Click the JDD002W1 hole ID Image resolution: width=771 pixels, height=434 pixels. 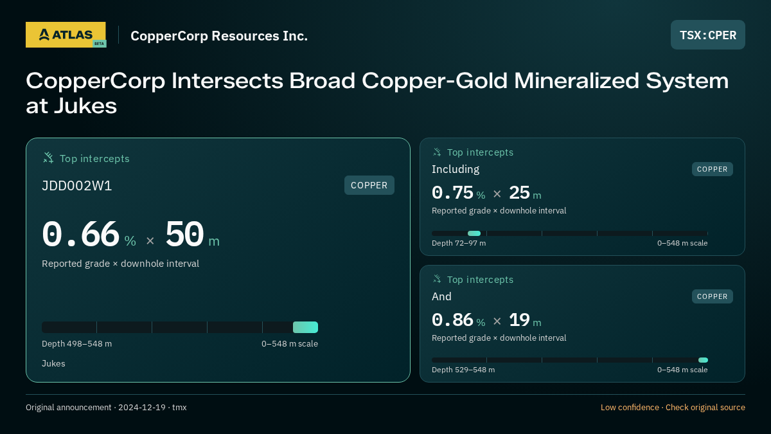[x=77, y=186]
